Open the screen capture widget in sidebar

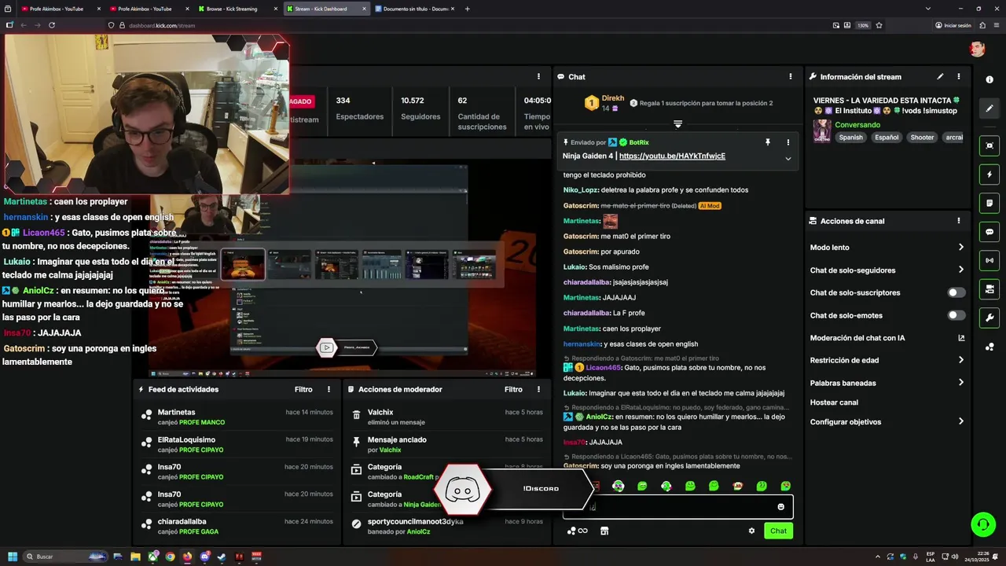coord(989,145)
